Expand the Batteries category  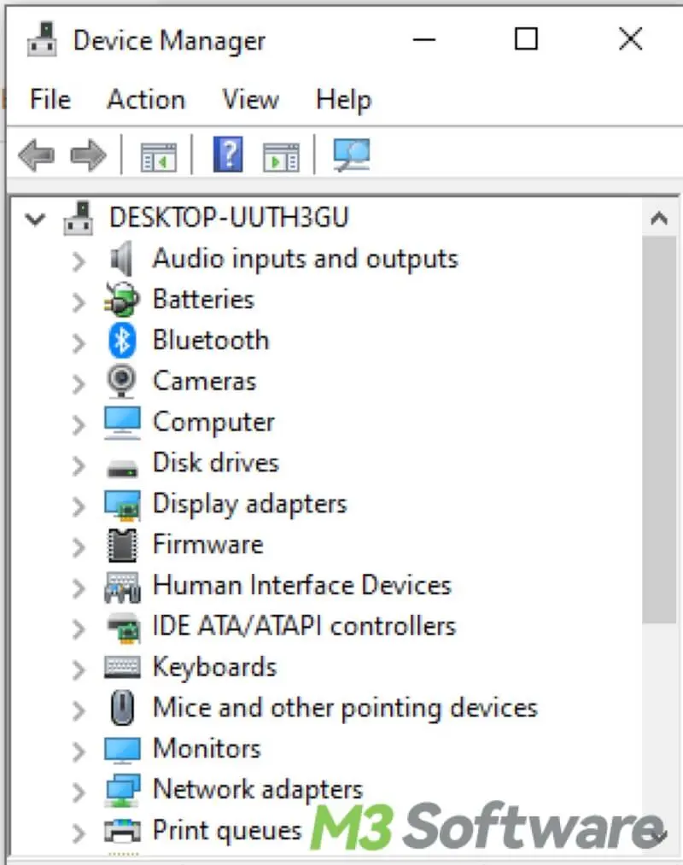coord(79,302)
